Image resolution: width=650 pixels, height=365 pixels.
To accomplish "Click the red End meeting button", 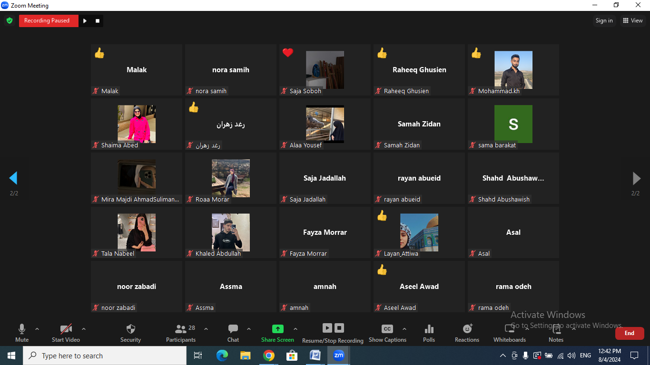I will pos(630,333).
